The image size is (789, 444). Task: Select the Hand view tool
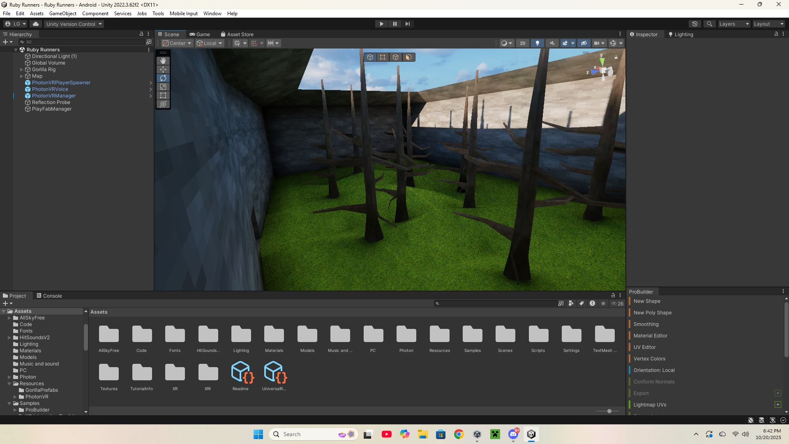[x=163, y=60]
